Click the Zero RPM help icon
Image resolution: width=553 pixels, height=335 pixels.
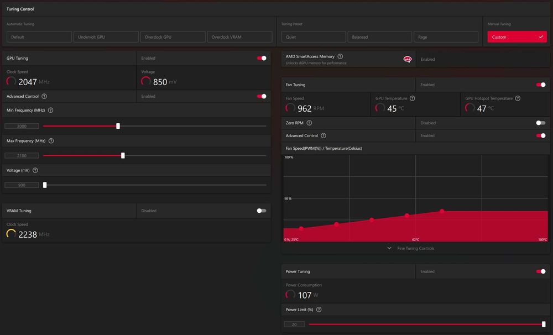(309, 123)
